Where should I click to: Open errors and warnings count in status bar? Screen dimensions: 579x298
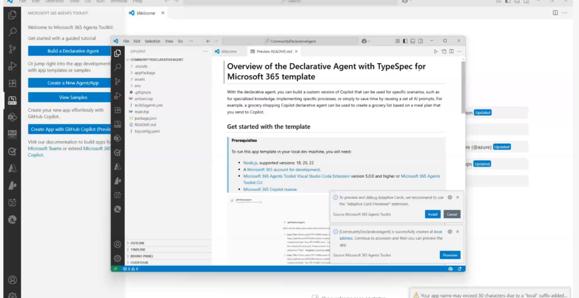(131, 269)
